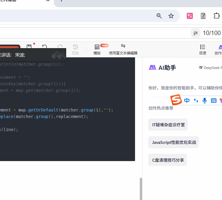Viewport: 222px width, 200px height.
Task: Switch to 使用富文本编辑器
Action: tap(123, 50)
